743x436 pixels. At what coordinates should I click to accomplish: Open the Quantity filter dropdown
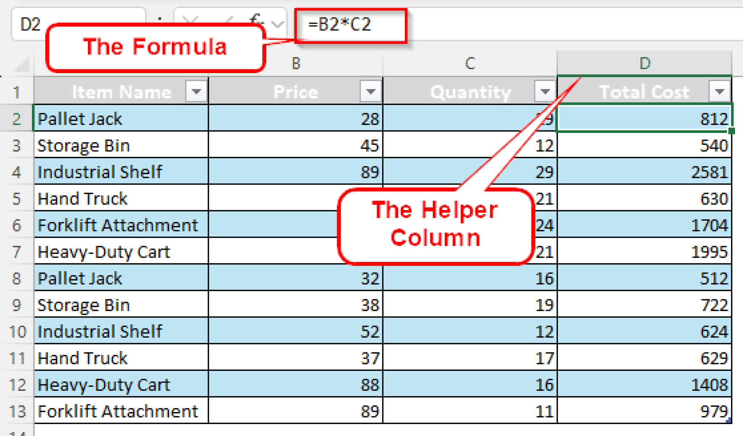click(x=543, y=91)
